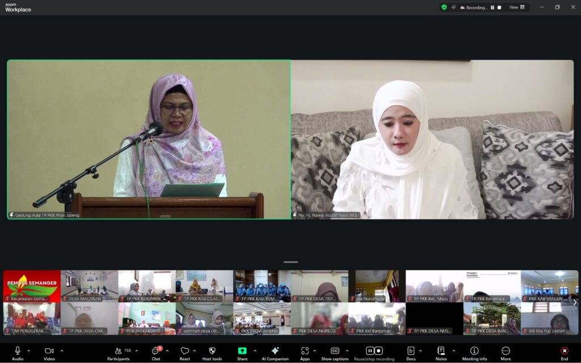Image resolution: width=581 pixels, height=363 pixels.
Task: Select the PKK DESA NGRECO thumbnail
Action: [x=319, y=319]
